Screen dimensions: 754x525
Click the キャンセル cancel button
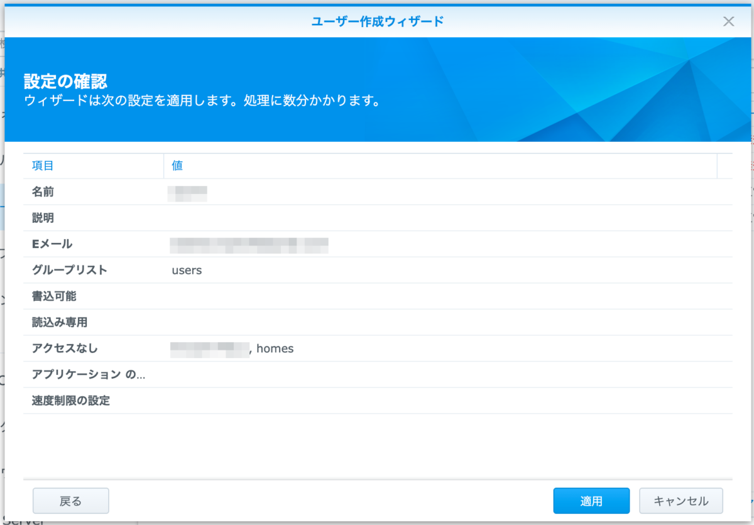[x=681, y=501]
